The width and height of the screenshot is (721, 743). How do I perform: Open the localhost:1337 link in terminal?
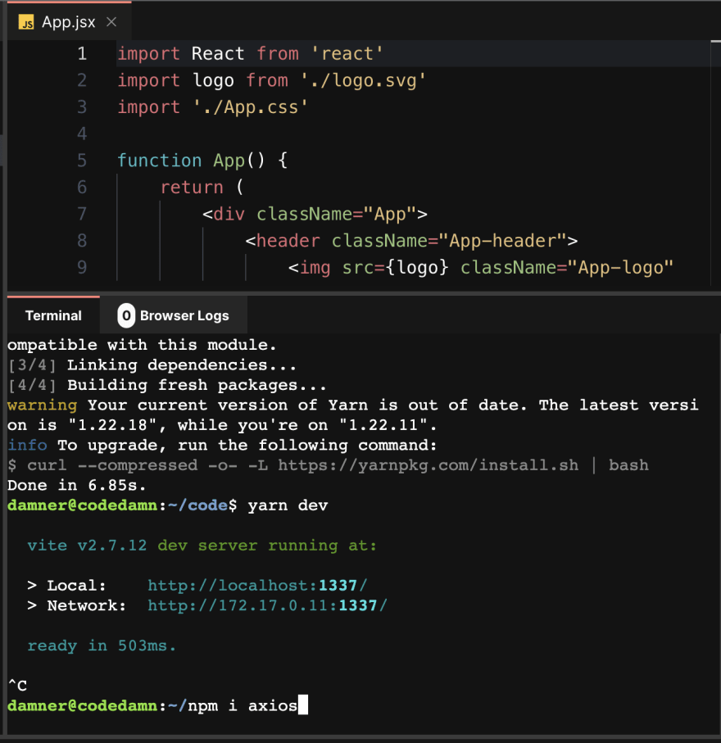coord(257,586)
